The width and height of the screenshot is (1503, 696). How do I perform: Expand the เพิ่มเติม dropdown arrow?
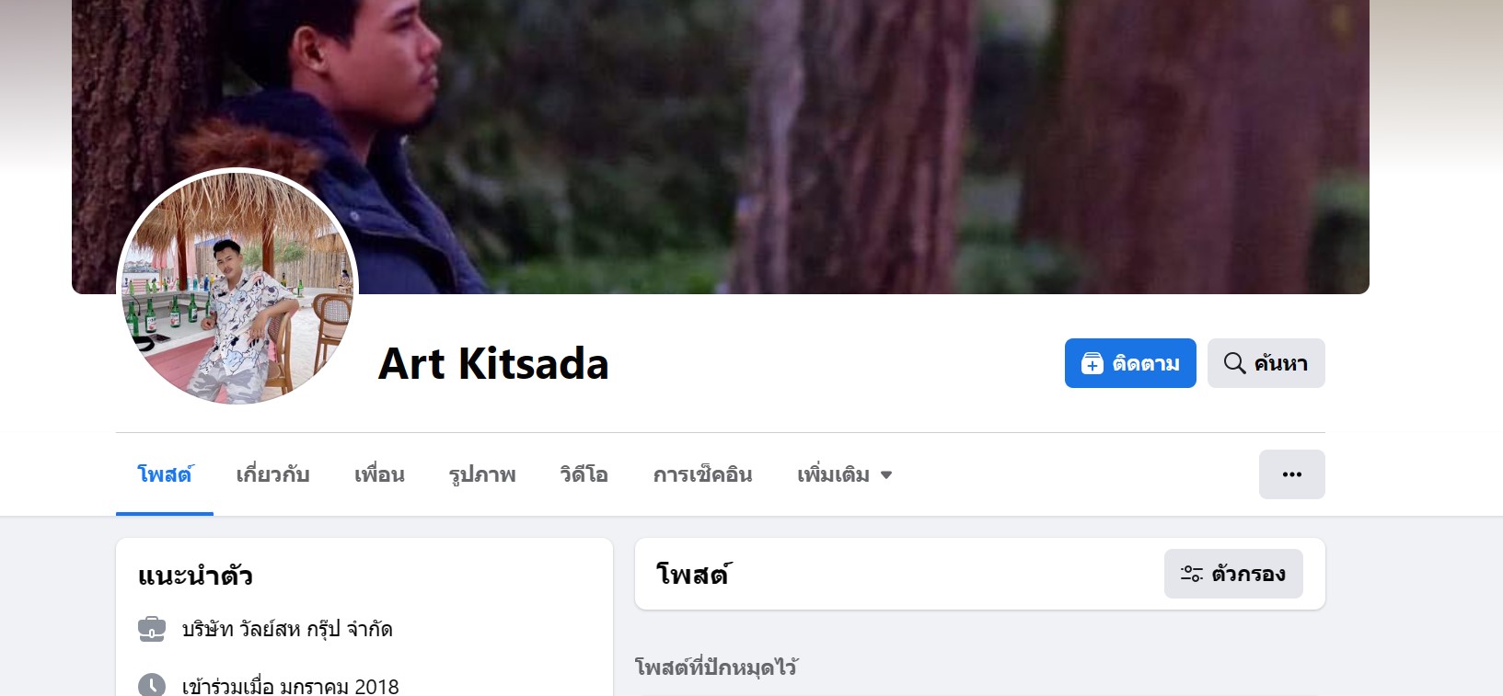(x=886, y=475)
